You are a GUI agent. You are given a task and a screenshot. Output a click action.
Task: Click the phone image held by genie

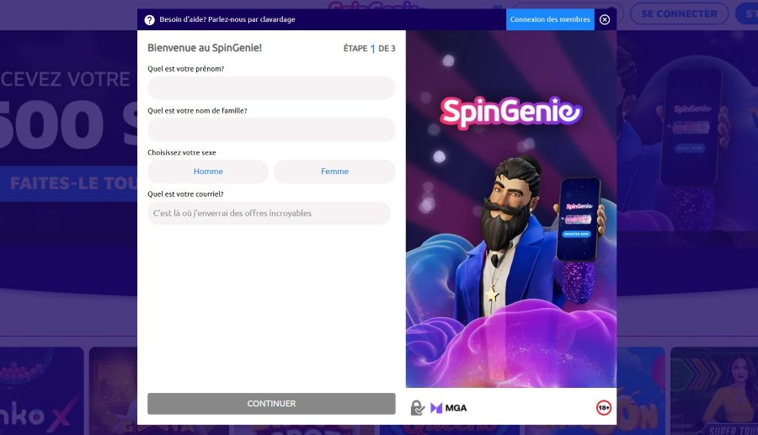click(x=579, y=220)
